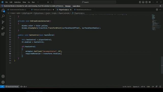Open the Customize Layout icon
The image size is (163, 92).
[150, 2]
